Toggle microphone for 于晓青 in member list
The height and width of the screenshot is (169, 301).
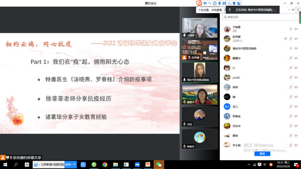point(291,29)
